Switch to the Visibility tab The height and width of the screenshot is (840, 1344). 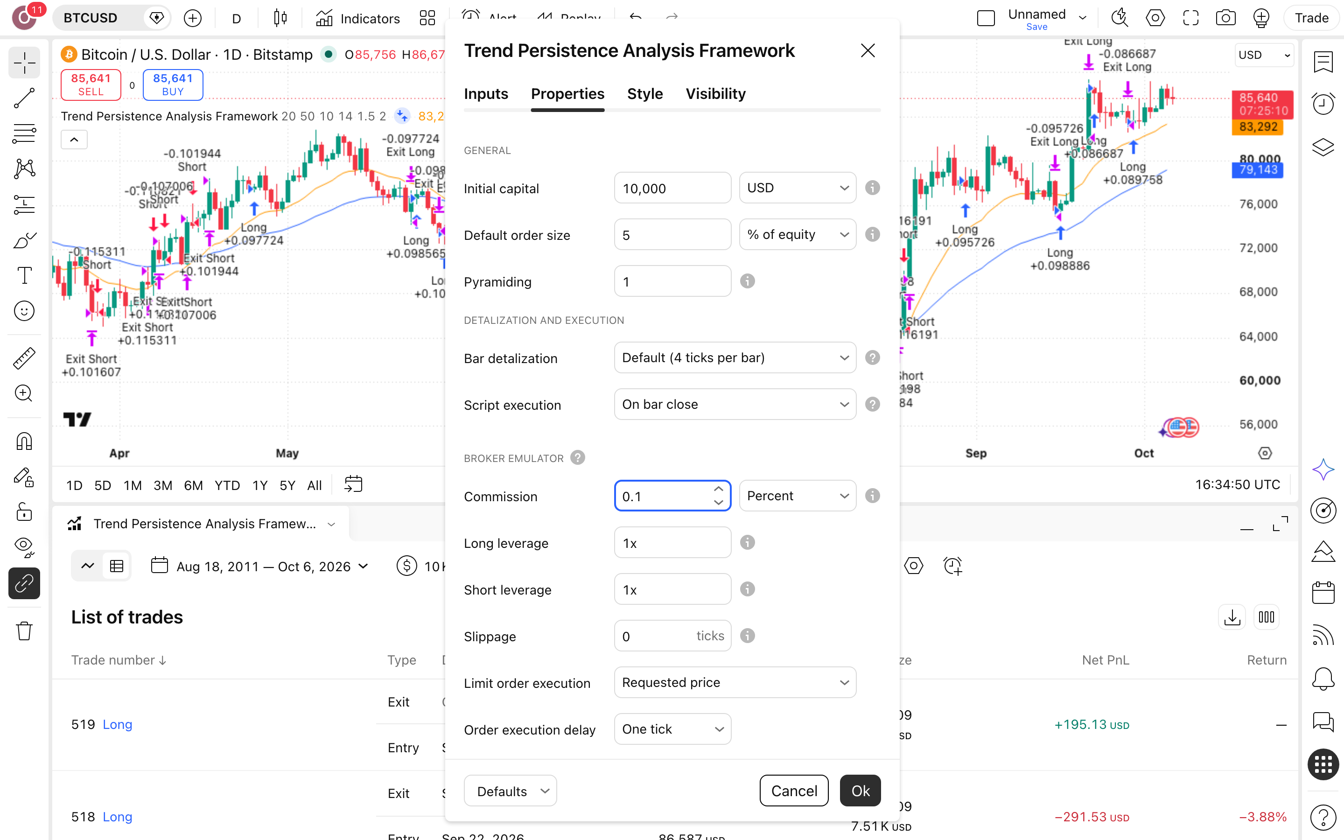[x=715, y=94]
